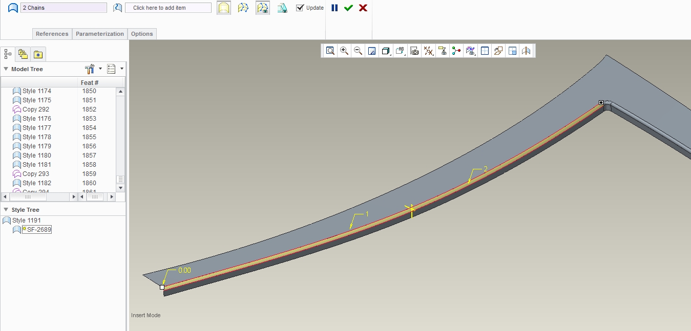Image resolution: width=691 pixels, height=331 pixels.
Task: Click the chain 1 label on the model
Action: 367,214
